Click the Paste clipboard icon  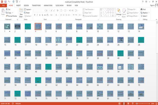coord(3,11)
